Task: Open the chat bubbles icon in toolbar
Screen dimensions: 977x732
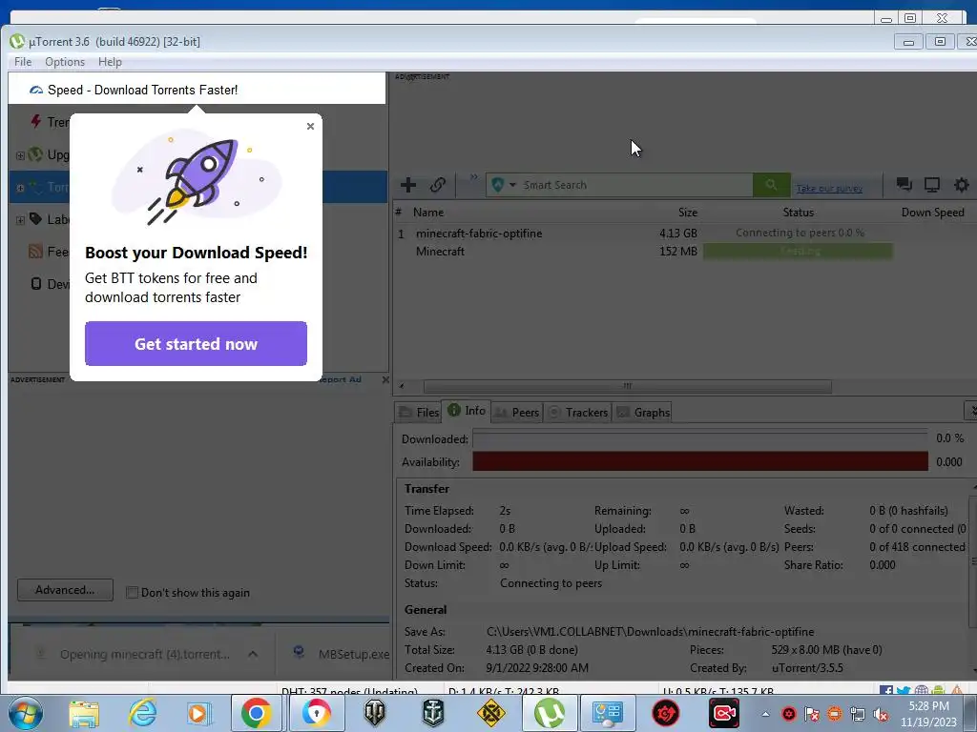Action: pyautogui.click(x=904, y=184)
